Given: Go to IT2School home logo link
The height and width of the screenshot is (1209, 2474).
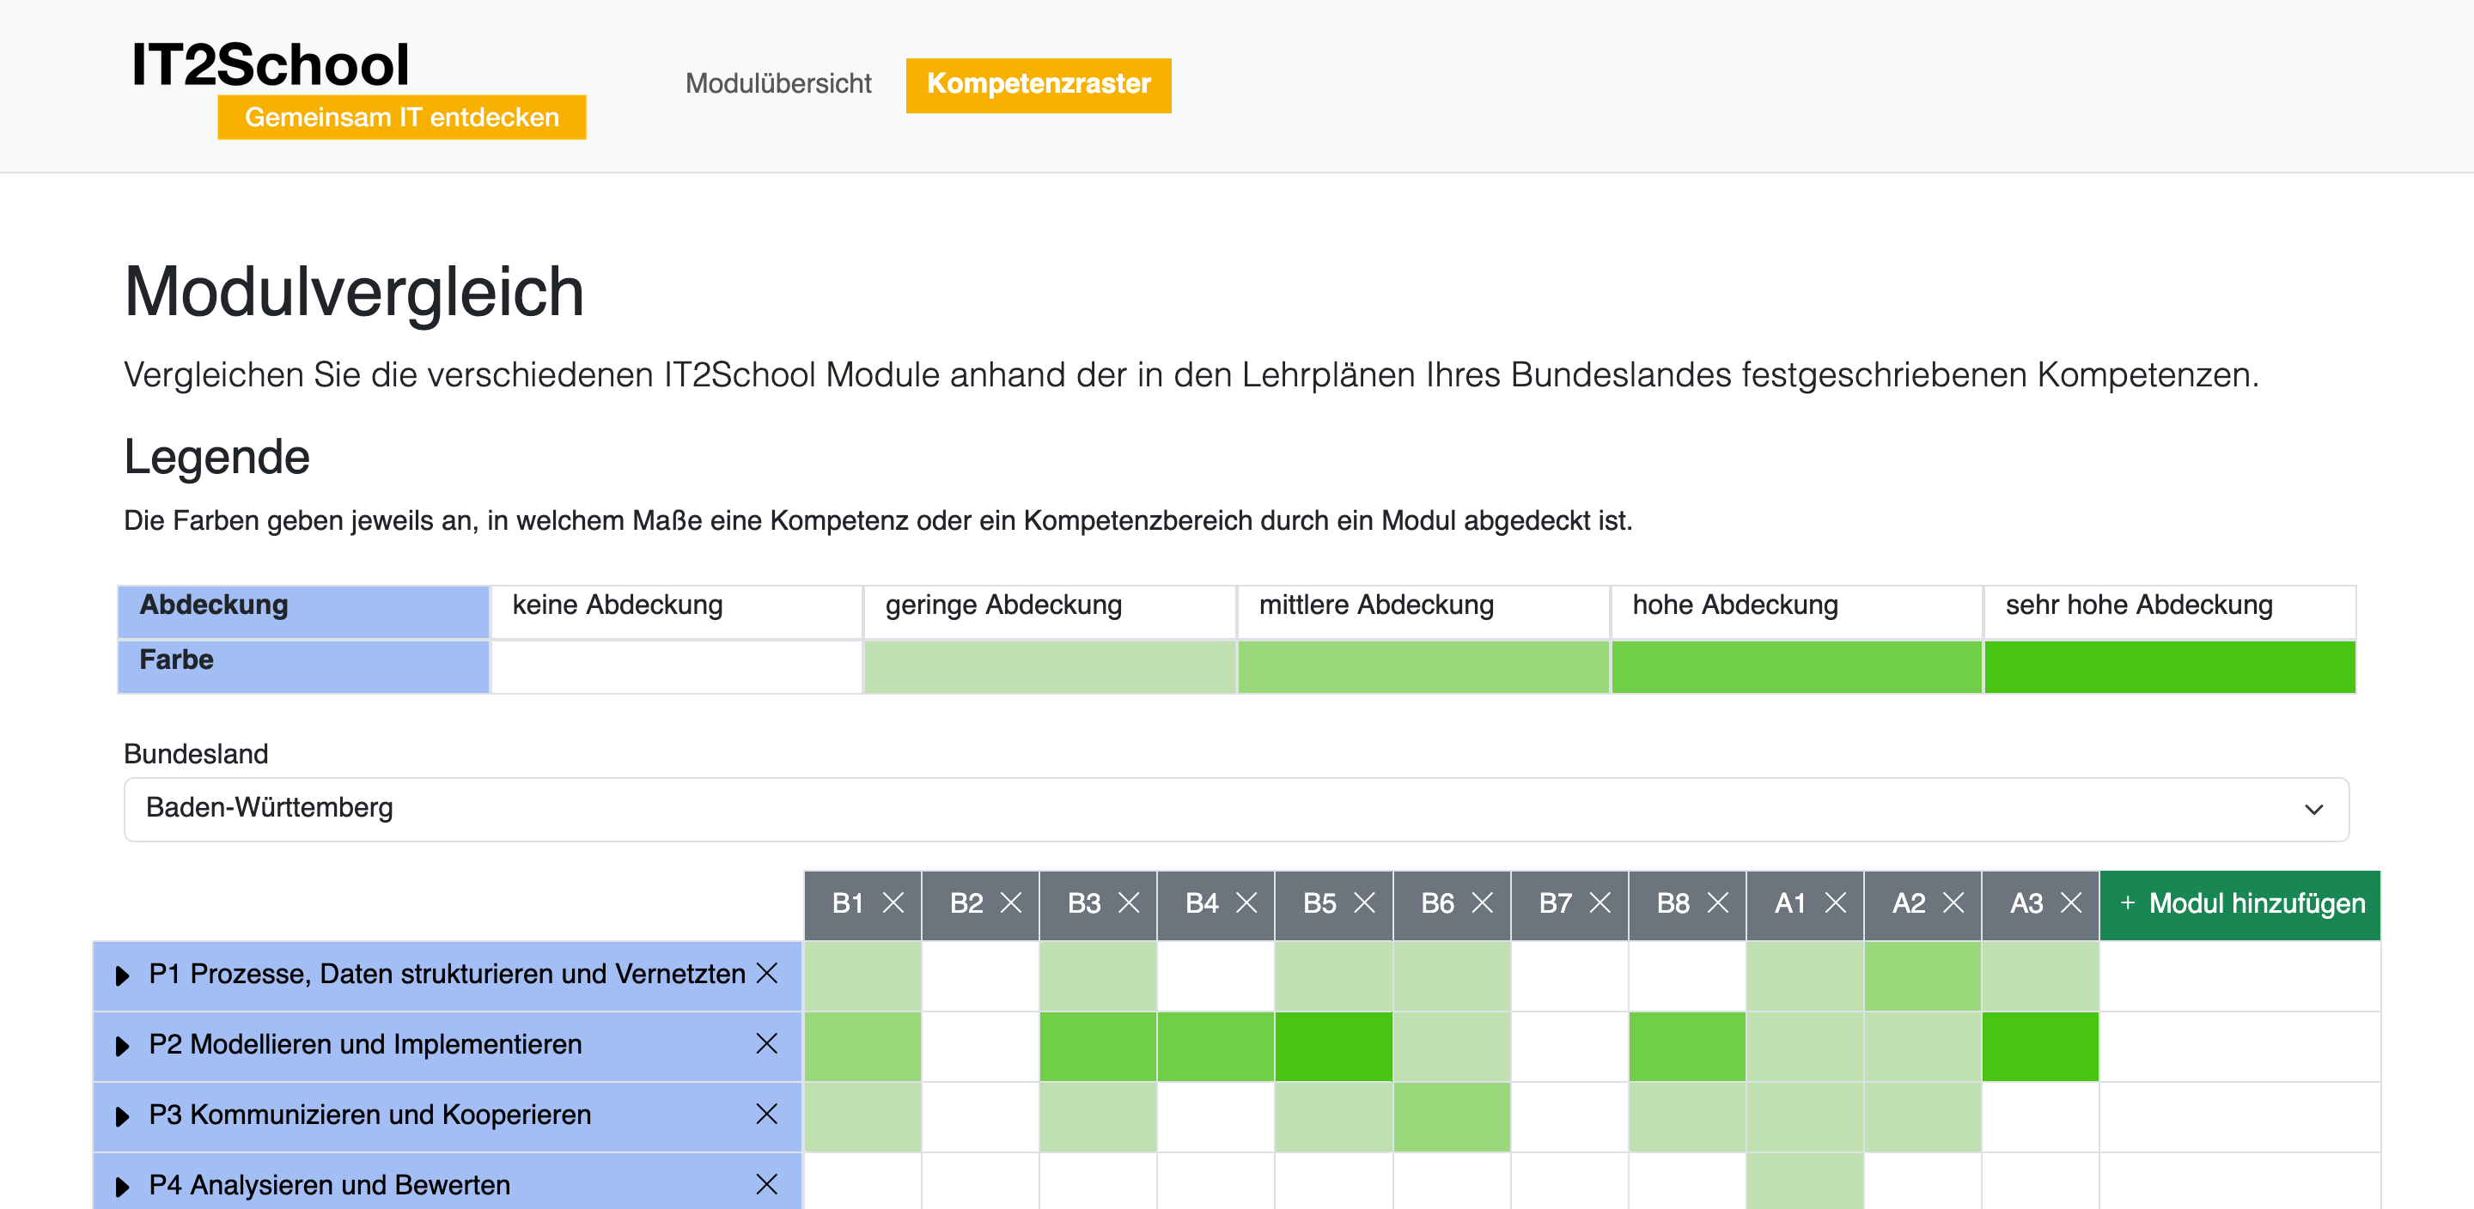Looking at the screenshot, I should point(357,87).
